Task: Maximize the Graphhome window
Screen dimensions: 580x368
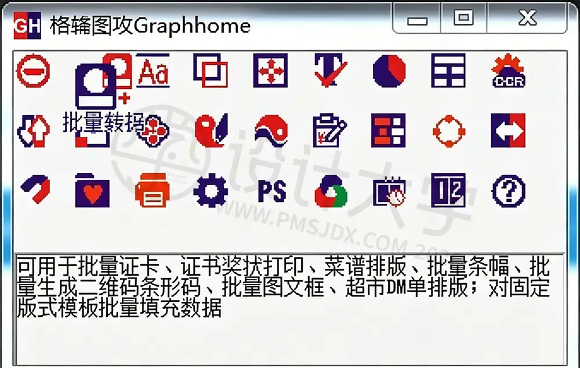Action: coord(463,19)
